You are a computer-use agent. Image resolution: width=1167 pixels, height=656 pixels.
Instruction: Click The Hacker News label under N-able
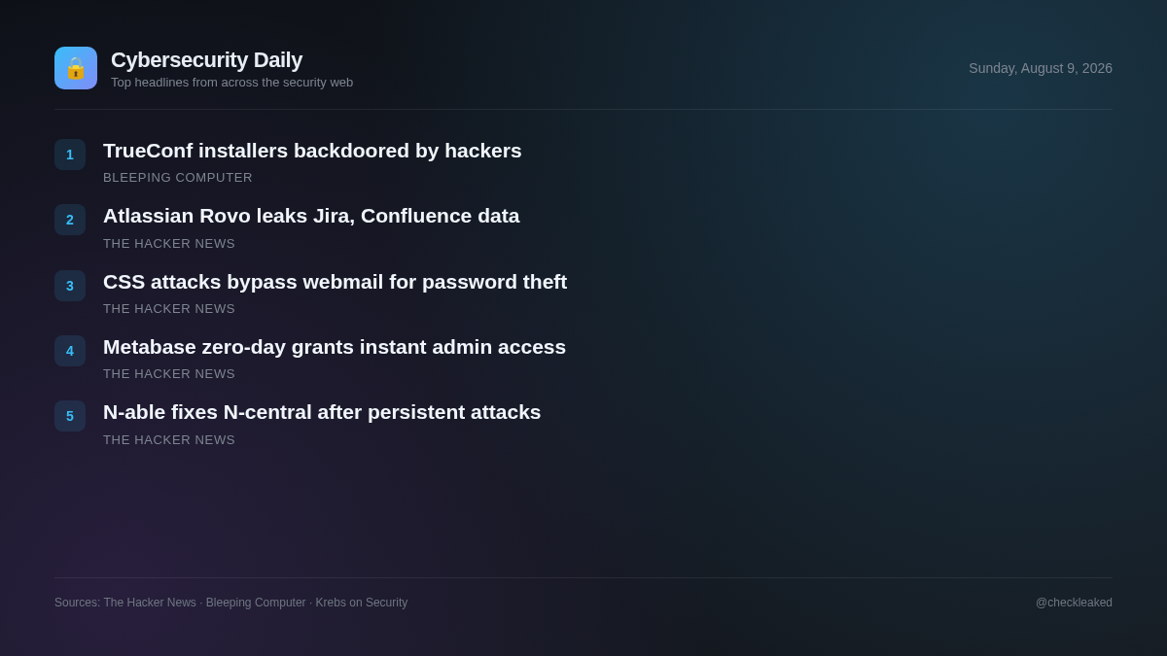click(169, 440)
